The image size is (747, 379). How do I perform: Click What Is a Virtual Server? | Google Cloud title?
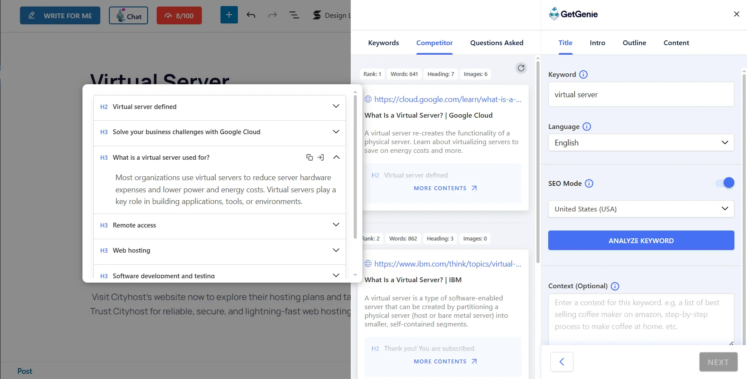(x=428, y=115)
